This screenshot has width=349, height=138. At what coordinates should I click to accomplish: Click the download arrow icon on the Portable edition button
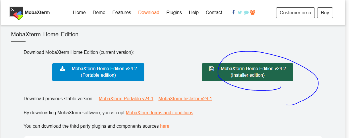[62, 68]
